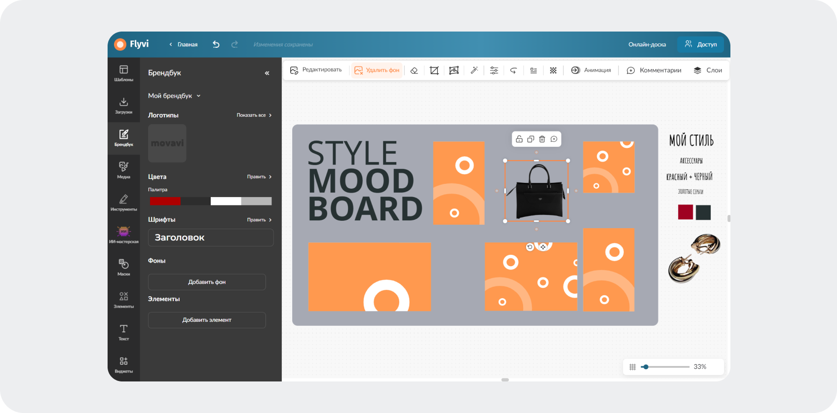Click the Добавить фон button
This screenshot has height=413, width=837.
207,282
